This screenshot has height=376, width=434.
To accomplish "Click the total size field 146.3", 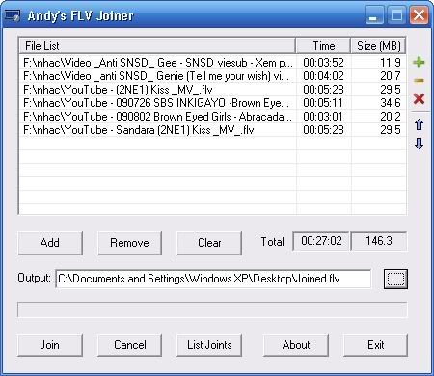I will click(x=379, y=241).
